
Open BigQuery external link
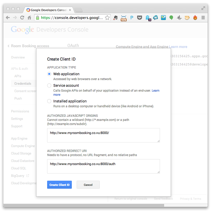point(20,176)
